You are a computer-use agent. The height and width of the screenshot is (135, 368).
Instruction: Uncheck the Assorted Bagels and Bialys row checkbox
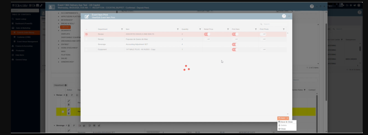tap(87, 34)
